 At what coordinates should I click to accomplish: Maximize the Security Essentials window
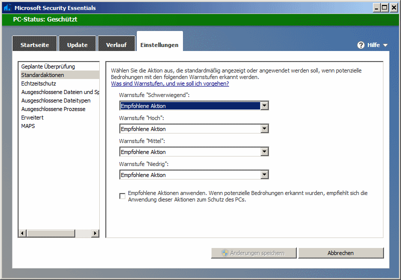(384, 8)
